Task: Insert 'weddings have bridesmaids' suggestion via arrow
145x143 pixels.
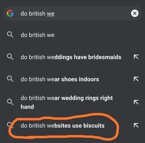Action: [x=136, y=57]
